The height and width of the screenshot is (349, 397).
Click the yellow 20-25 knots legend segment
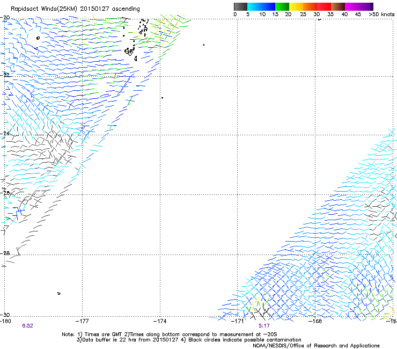[296, 6]
